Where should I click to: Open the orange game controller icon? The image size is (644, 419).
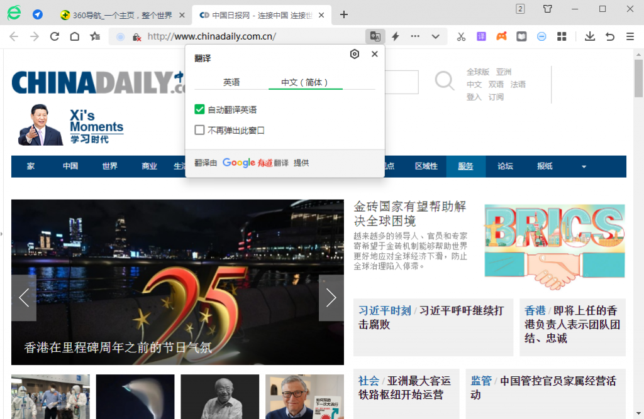501,36
